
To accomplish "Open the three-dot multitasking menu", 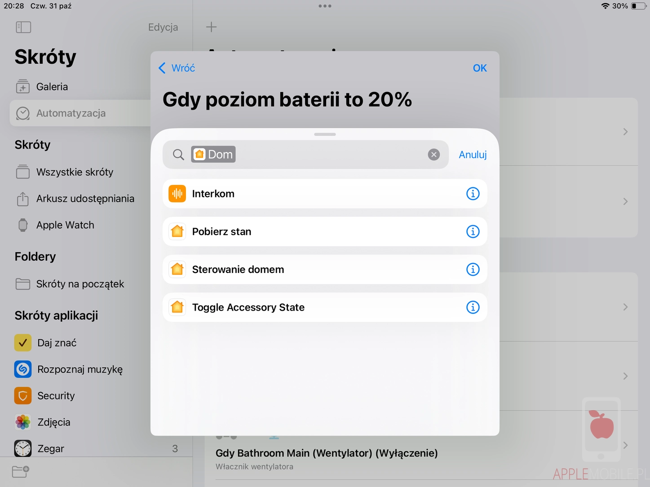I will click(325, 6).
